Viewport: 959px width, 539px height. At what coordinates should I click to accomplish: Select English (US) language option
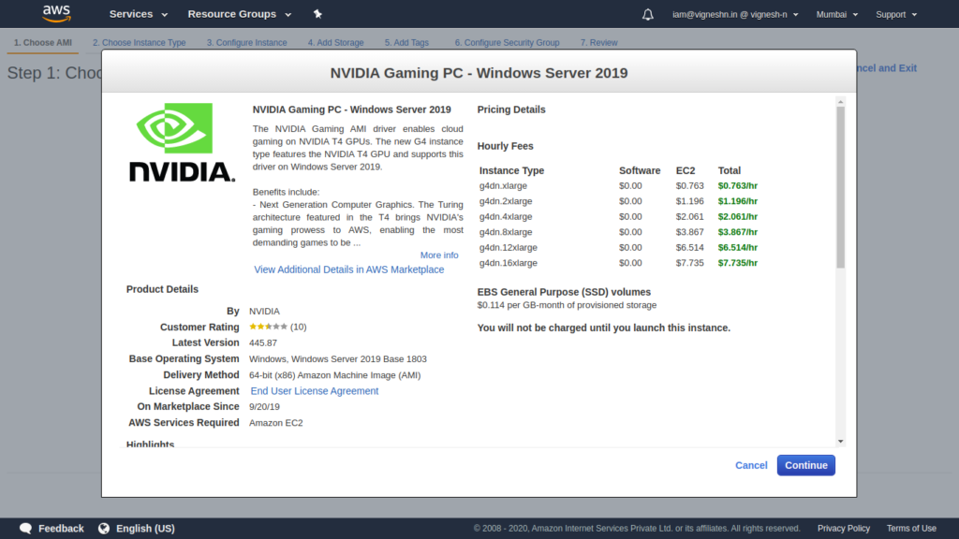coord(145,529)
